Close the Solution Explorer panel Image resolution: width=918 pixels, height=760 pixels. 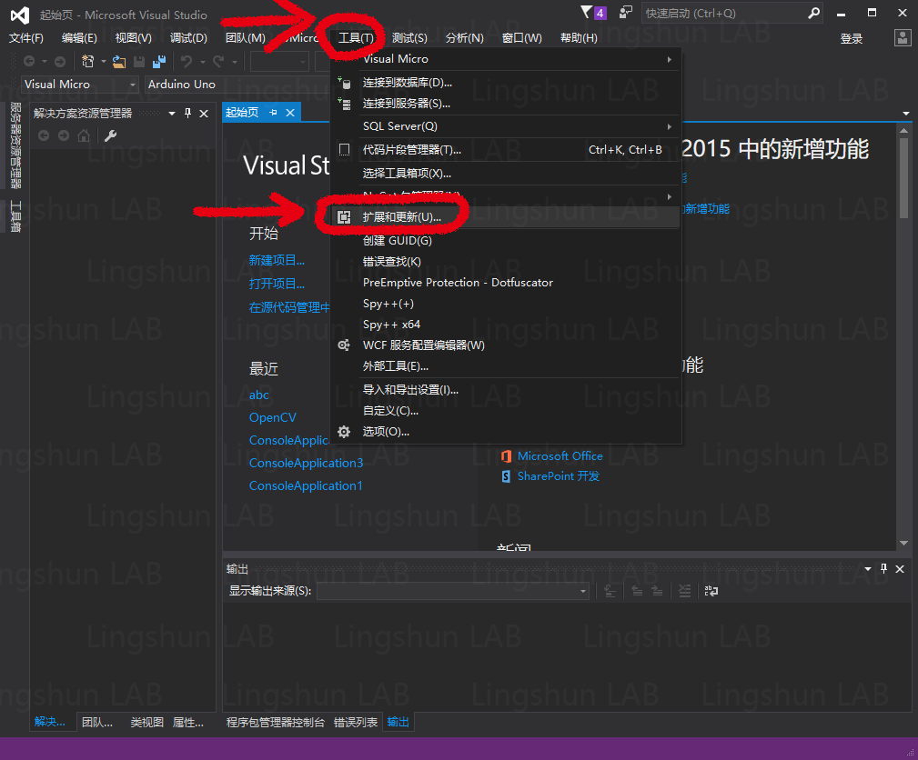point(204,114)
